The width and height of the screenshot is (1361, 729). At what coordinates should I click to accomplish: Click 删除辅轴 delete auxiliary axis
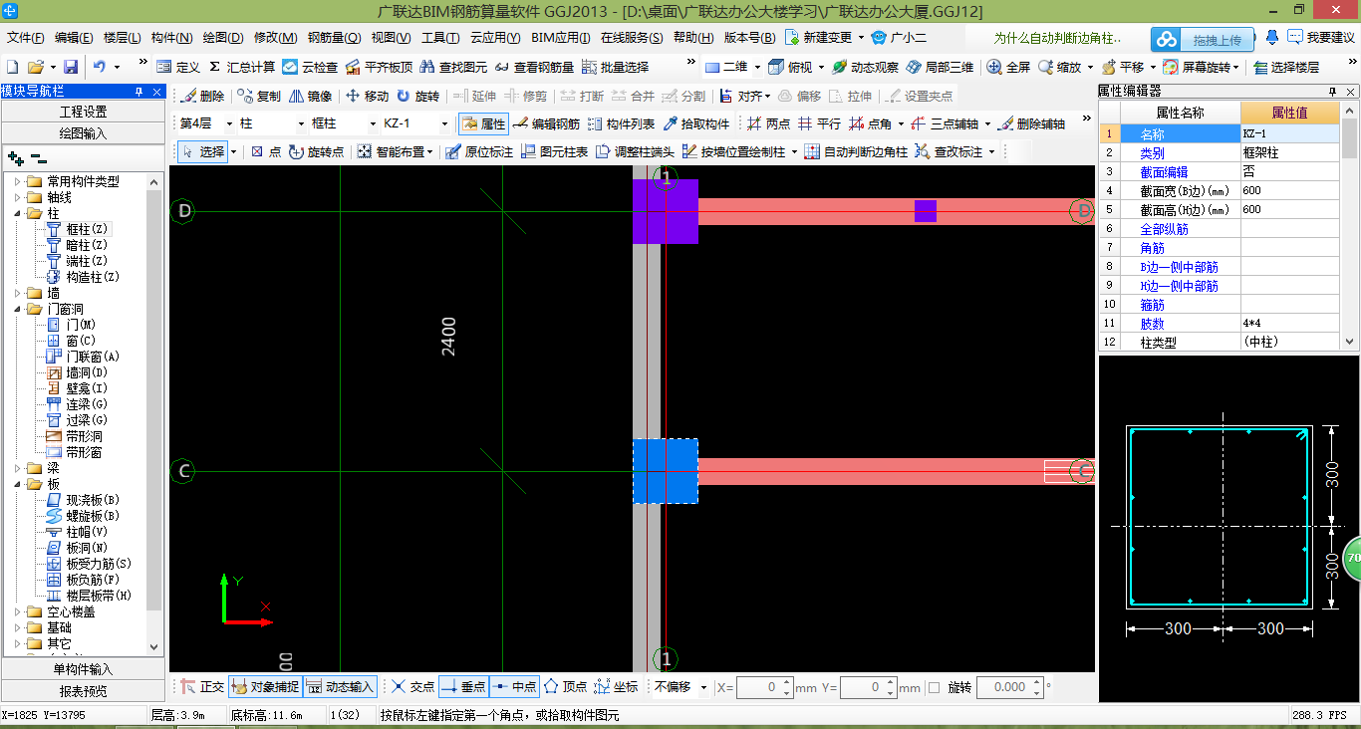[x=1031, y=123]
